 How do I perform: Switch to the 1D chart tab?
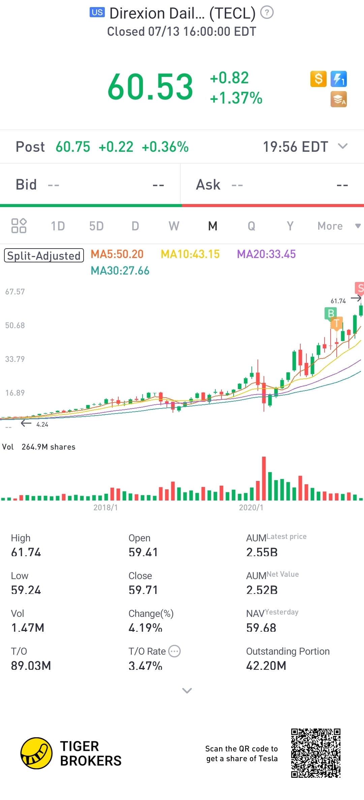58,226
